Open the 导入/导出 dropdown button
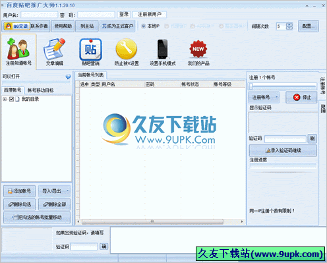327x263 pixels. click(x=55, y=191)
